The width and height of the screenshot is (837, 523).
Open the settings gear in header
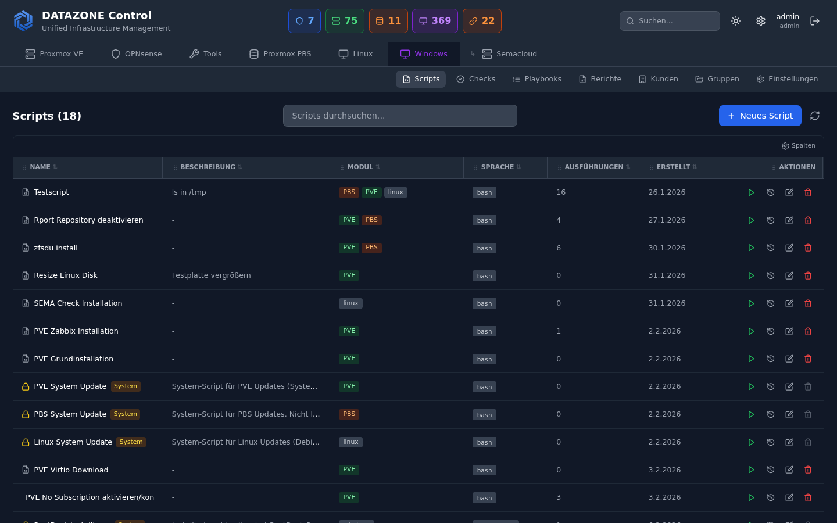click(x=760, y=21)
